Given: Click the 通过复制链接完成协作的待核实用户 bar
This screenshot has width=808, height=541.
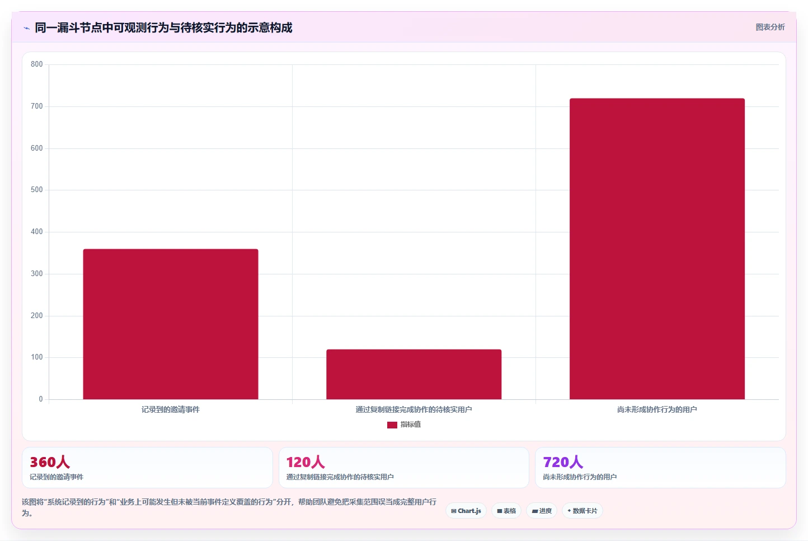Looking at the screenshot, I should click(x=414, y=375).
